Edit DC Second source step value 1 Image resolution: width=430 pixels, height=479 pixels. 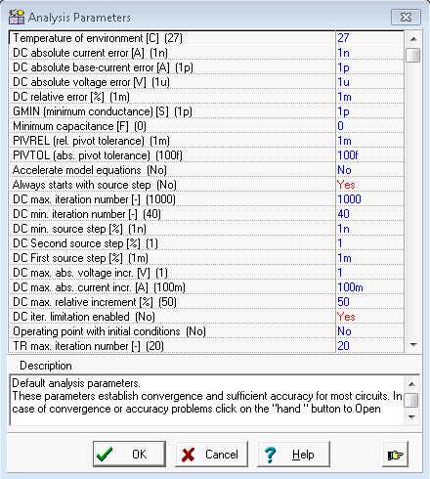pyautogui.click(x=369, y=243)
